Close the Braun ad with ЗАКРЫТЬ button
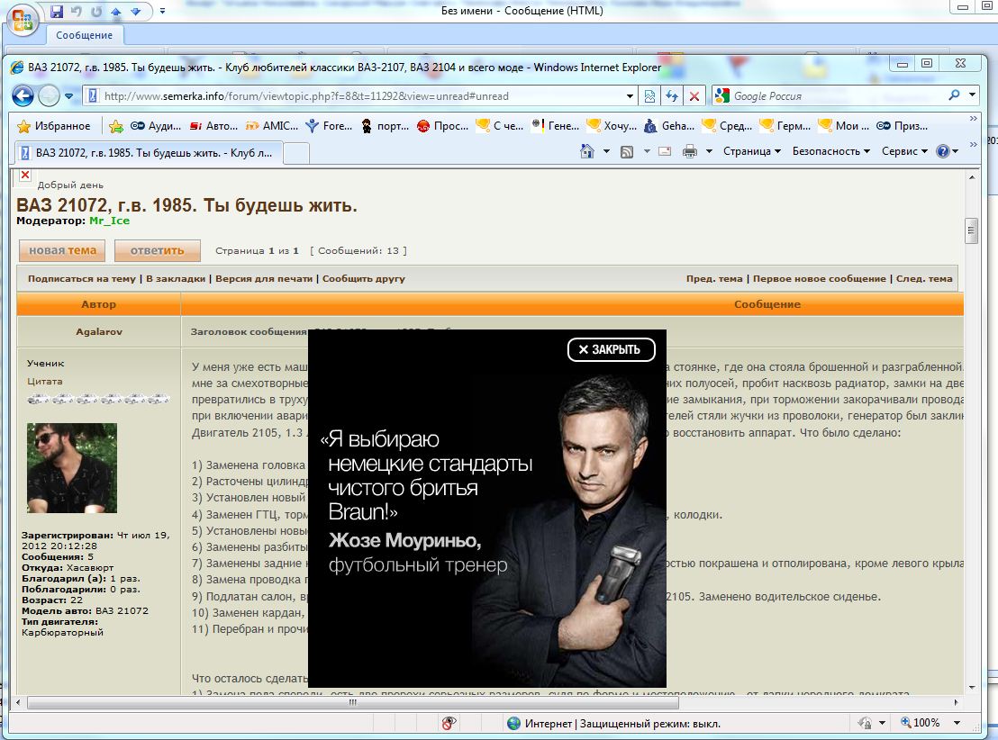This screenshot has width=998, height=740. [611, 349]
